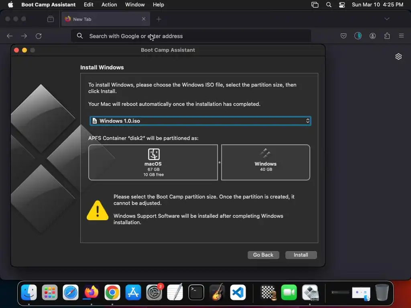Launch Chess app from the Dock
Image resolution: width=411 pixels, height=308 pixels.
click(269, 292)
